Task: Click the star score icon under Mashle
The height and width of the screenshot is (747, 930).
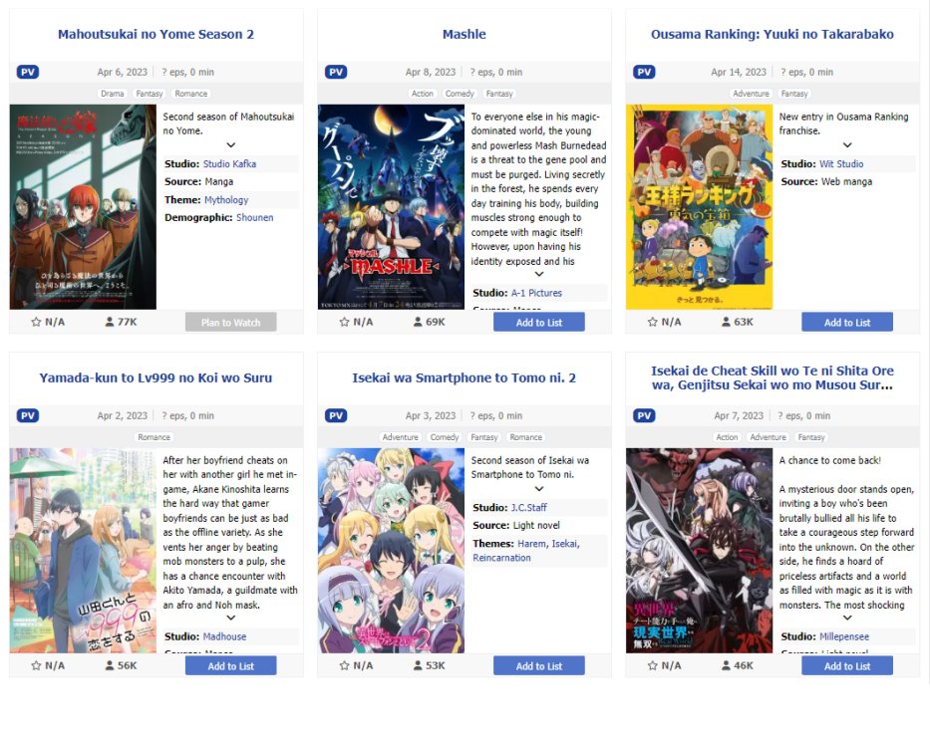Action: click(x=344, y=322)
